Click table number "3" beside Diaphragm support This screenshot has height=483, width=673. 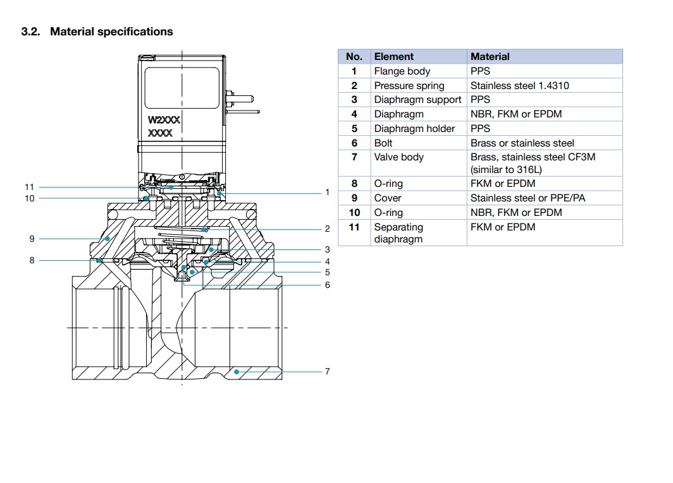point(354,100)
